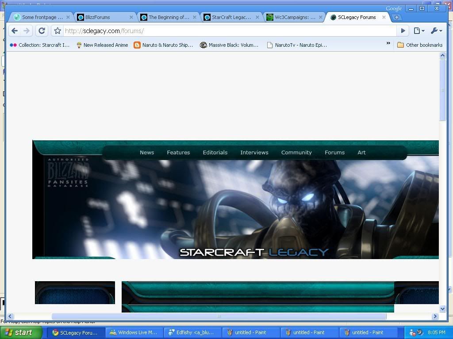The height and width of the screenshot is (339, 453).
Task: Bookmark this page using the star icon
Action: pyautogui.click(x=58, y=31)
